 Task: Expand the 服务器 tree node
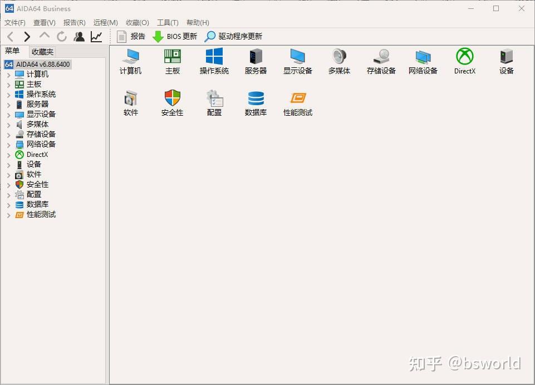point(9,105)
